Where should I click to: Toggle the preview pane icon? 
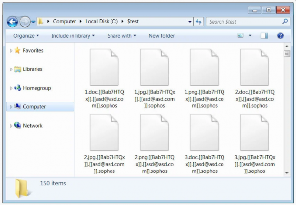[x=264, y=36]
